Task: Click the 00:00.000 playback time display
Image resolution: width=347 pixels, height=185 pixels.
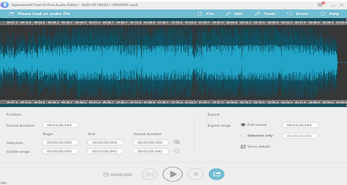Action: 121,175
